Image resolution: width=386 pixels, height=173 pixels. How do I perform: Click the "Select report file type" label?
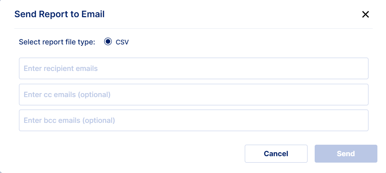[57, 42]
